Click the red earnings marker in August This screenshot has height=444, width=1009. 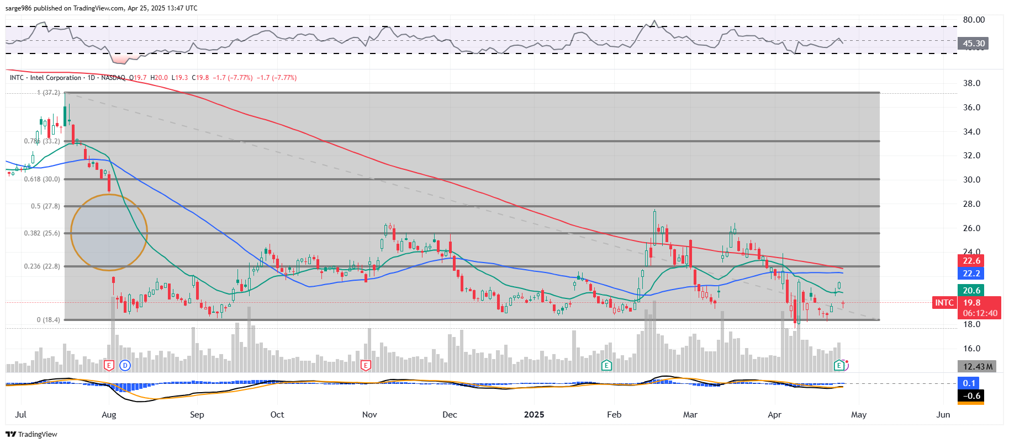pyautogui.click(x=109, y=365)
